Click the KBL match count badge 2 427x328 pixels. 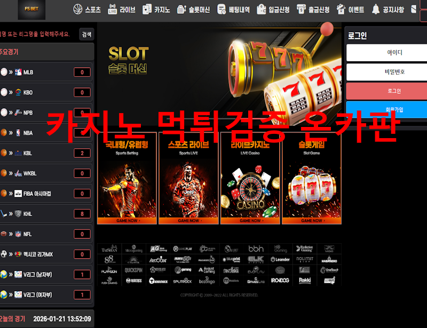click(x=82, y=153)
